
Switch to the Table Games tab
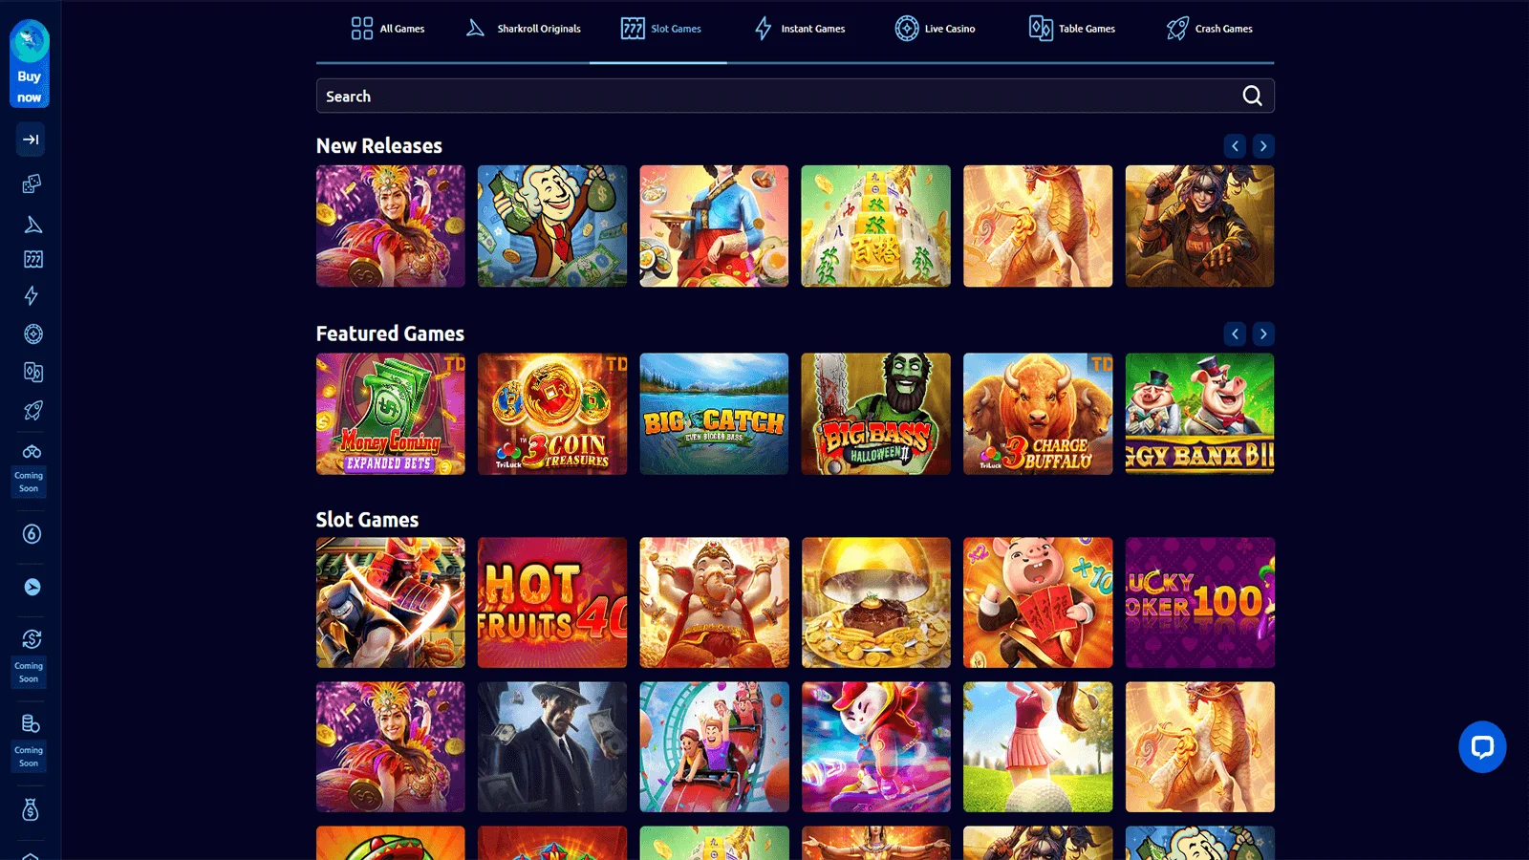click(1072, 29)
